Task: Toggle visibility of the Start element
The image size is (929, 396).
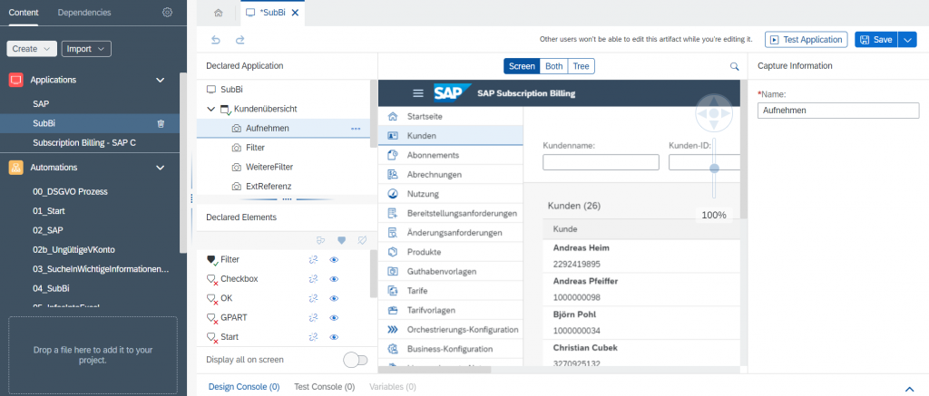Action: coord(334,337)
